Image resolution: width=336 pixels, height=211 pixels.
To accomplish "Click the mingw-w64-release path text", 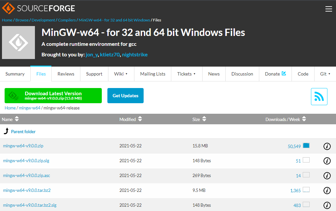I will click(x=62, y=108).
